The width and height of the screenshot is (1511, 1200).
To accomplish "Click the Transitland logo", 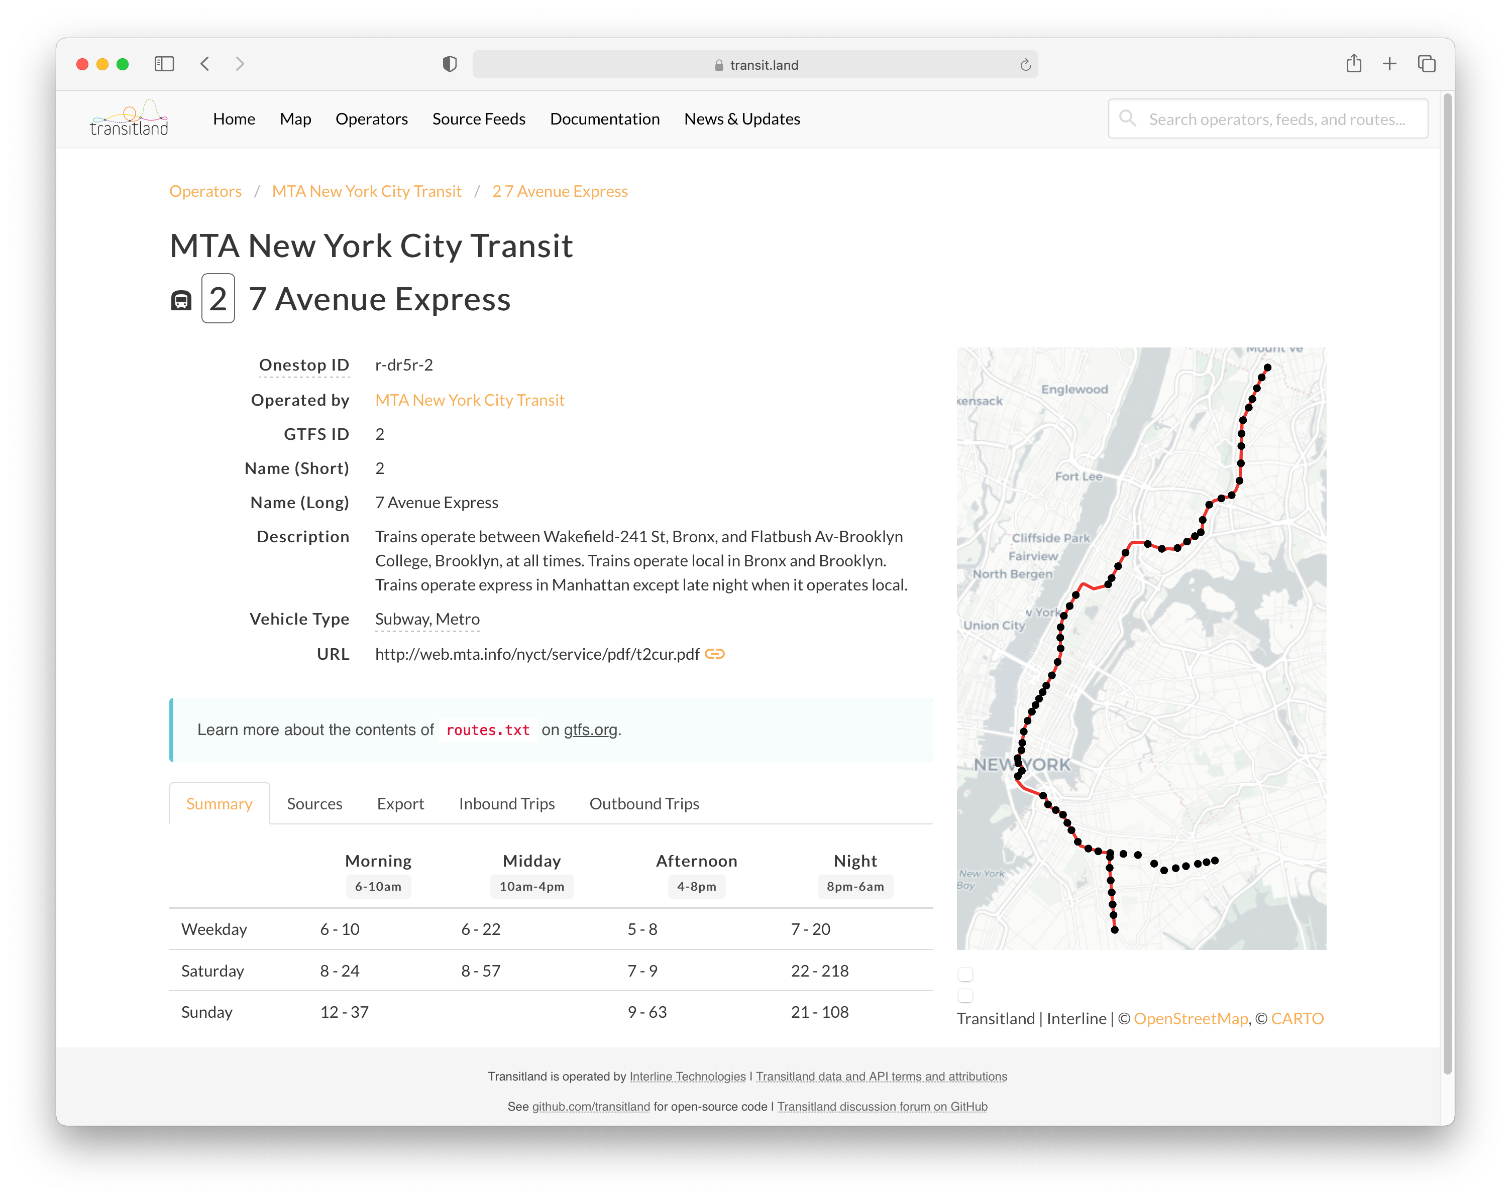I will (x=129, y=118).
